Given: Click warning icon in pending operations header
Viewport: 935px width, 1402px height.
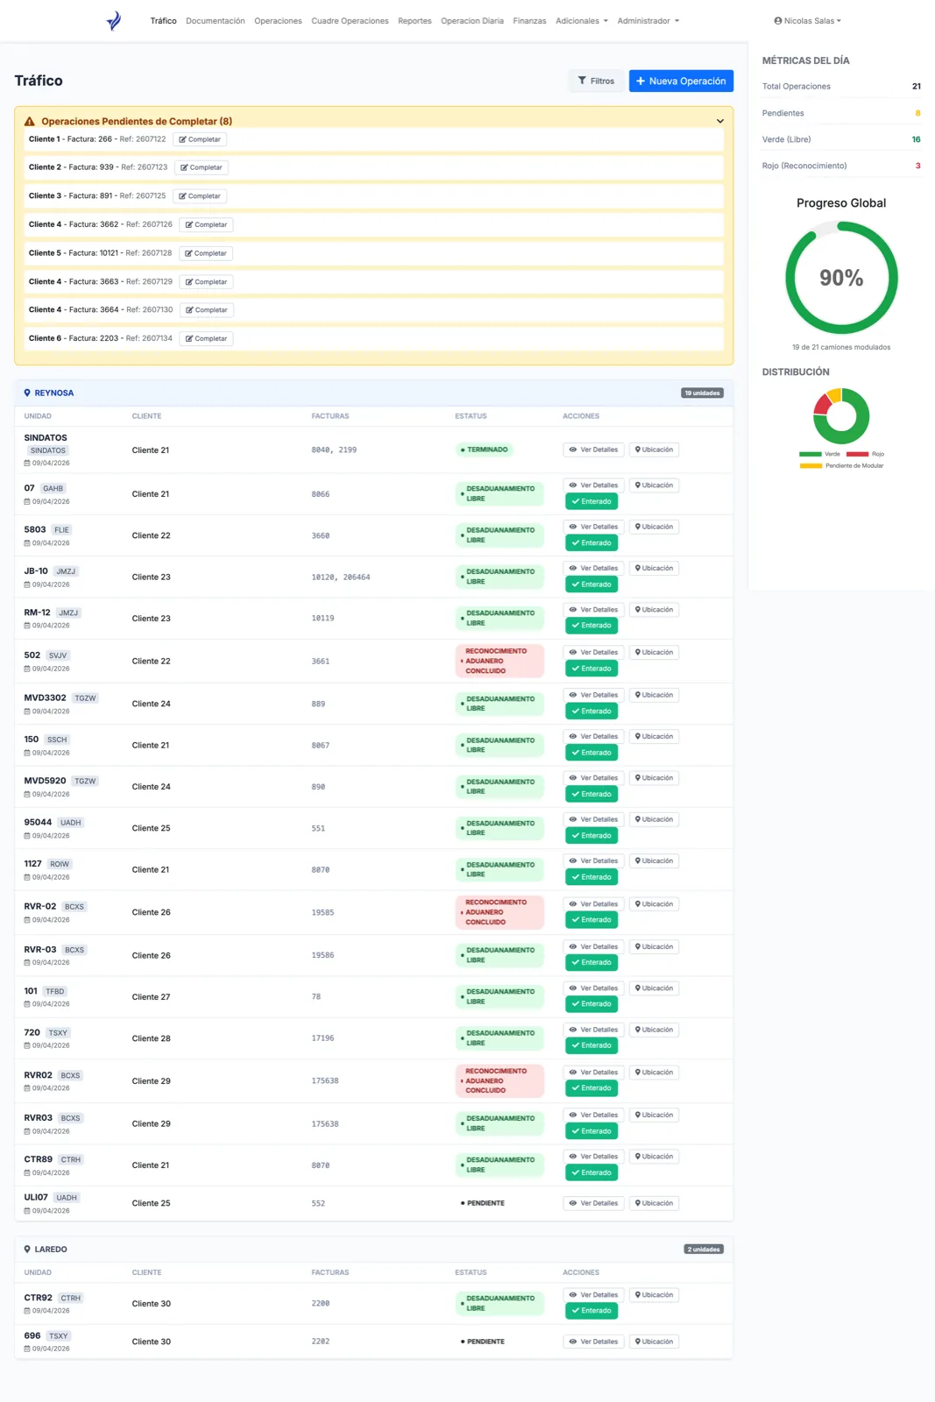Looking at the screenshot, I should 29,121.
